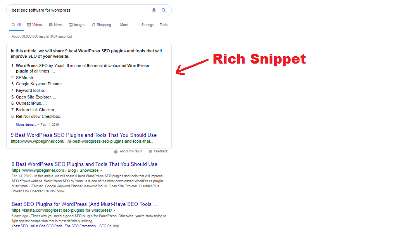The width and height of the screenshot is (397, 235).
Task: Open the Videos search tab
Action: pyautogui.click(x=35, y=25)
